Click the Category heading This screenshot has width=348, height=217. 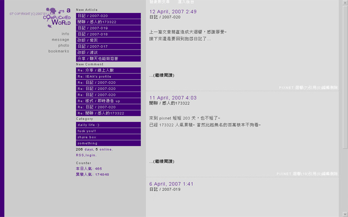point(84,119)
